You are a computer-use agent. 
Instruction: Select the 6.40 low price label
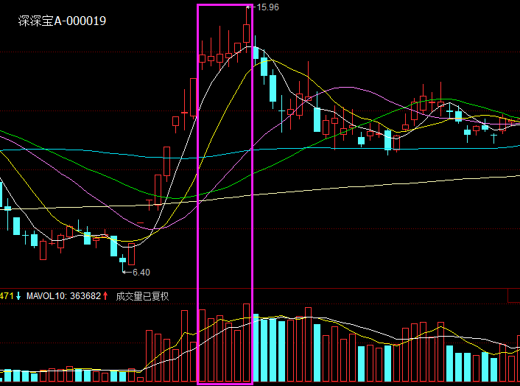pyautogui.click(x=141, y=273)
